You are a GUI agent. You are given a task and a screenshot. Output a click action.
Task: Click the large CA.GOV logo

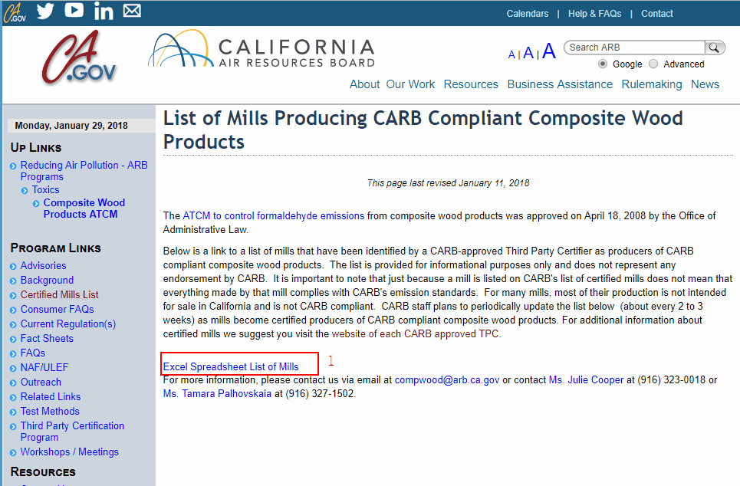[79, 57]
